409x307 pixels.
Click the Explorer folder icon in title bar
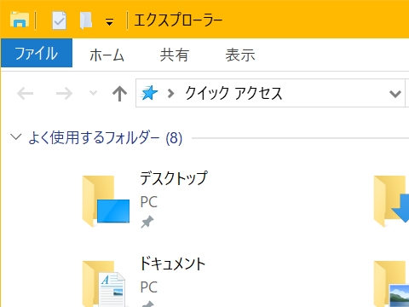[20, 20]
